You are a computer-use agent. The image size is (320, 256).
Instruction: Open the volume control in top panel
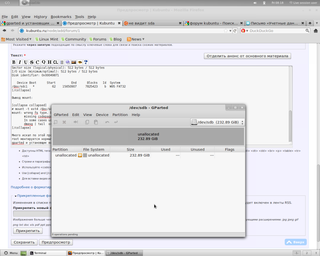point(255,3)
